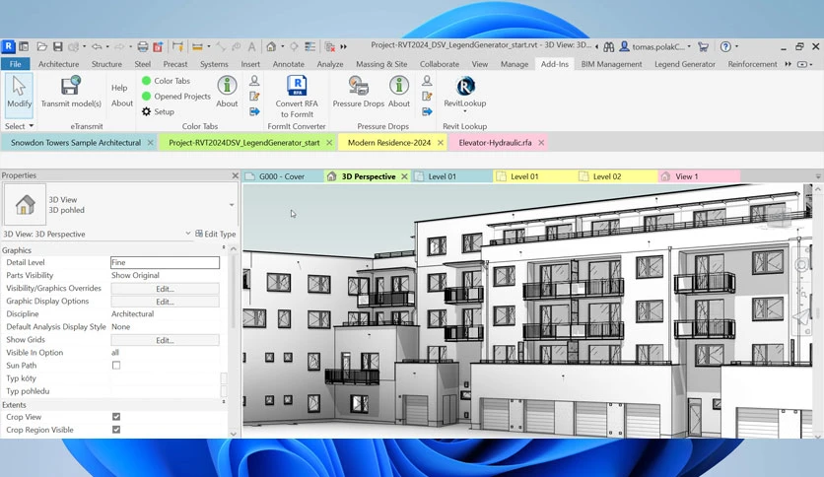The image size is (824, 477).
Task: Click the Edit Type button
Action: point(216,234)
